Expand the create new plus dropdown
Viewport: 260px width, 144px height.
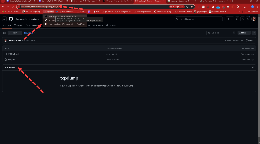point(230,19)
